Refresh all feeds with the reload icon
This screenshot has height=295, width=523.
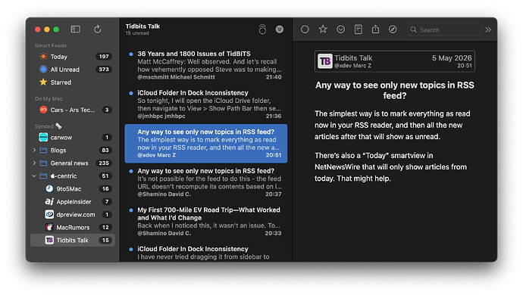(x=97, y=29)
